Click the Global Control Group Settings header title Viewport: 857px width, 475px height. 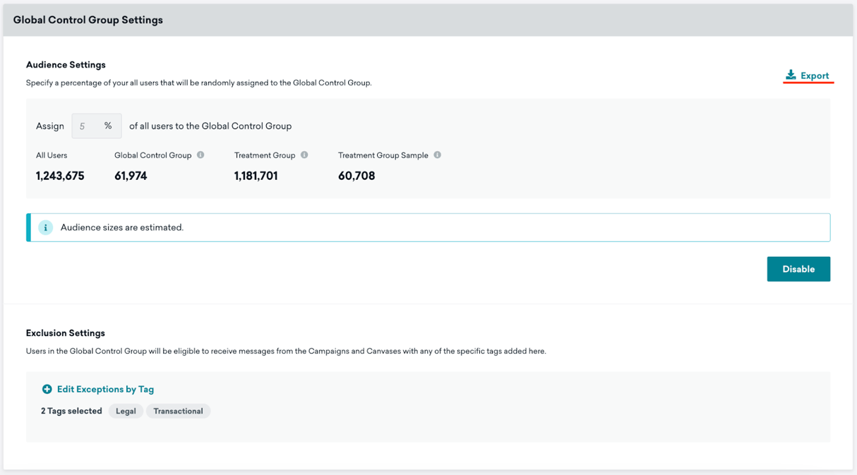pos(88,20)
